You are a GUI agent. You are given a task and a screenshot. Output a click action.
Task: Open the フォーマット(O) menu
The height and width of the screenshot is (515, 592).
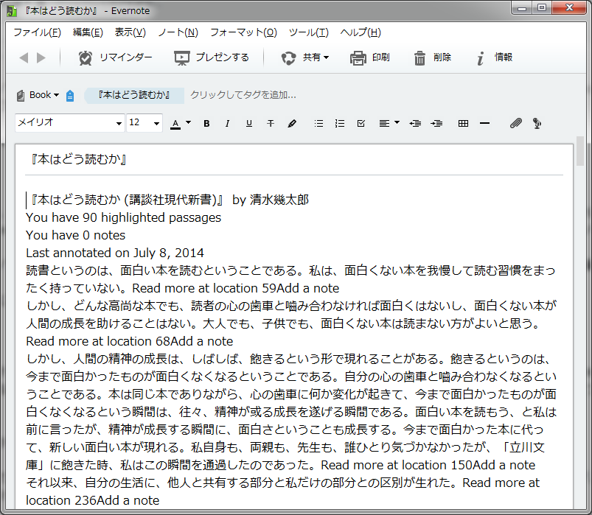coord(243,33)
